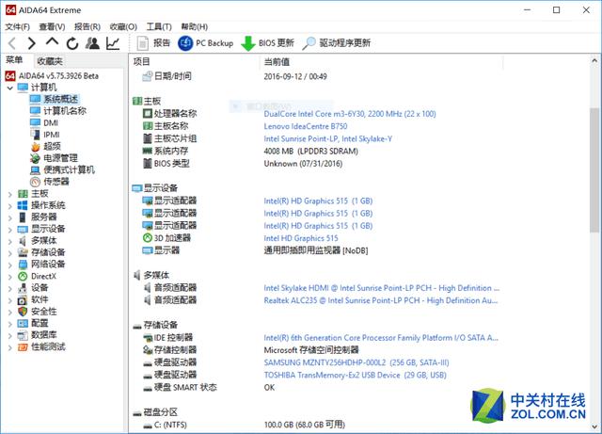Click the vertical scrollbar thumb

click(594, 170)
